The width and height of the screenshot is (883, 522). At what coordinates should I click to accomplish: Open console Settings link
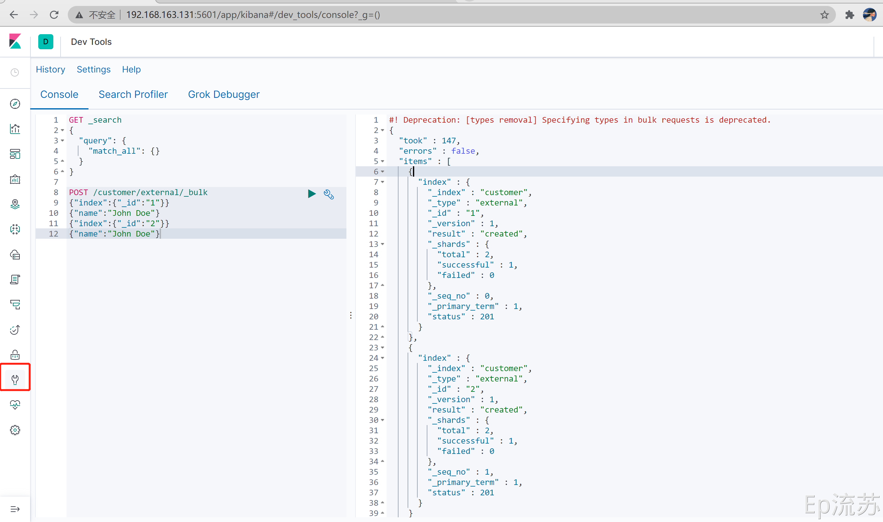pyautogui.click(x=94, y=69)
